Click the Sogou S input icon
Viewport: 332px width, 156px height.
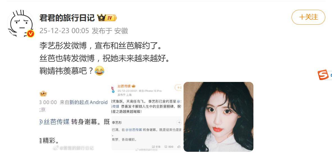pos(323,75)
